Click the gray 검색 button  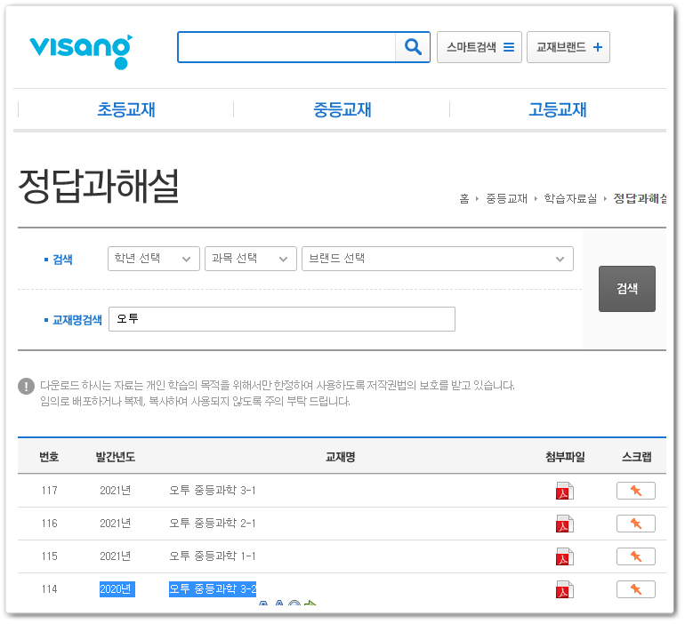[x=627, y=289]
